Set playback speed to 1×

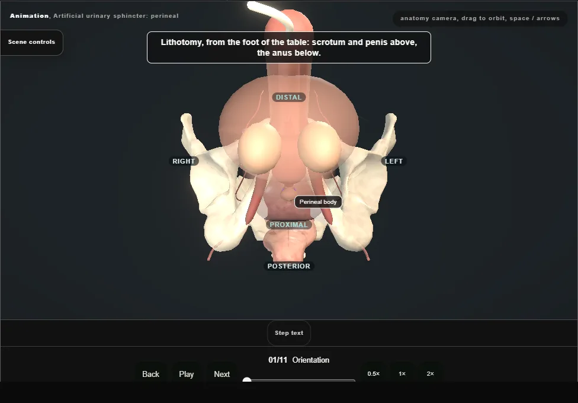pos(402,373)
